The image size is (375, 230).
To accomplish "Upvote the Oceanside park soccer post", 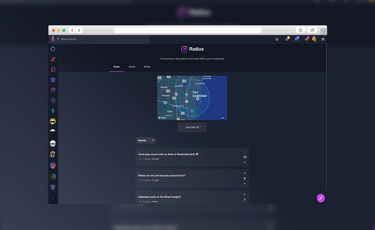I will [x=244, y=152].
